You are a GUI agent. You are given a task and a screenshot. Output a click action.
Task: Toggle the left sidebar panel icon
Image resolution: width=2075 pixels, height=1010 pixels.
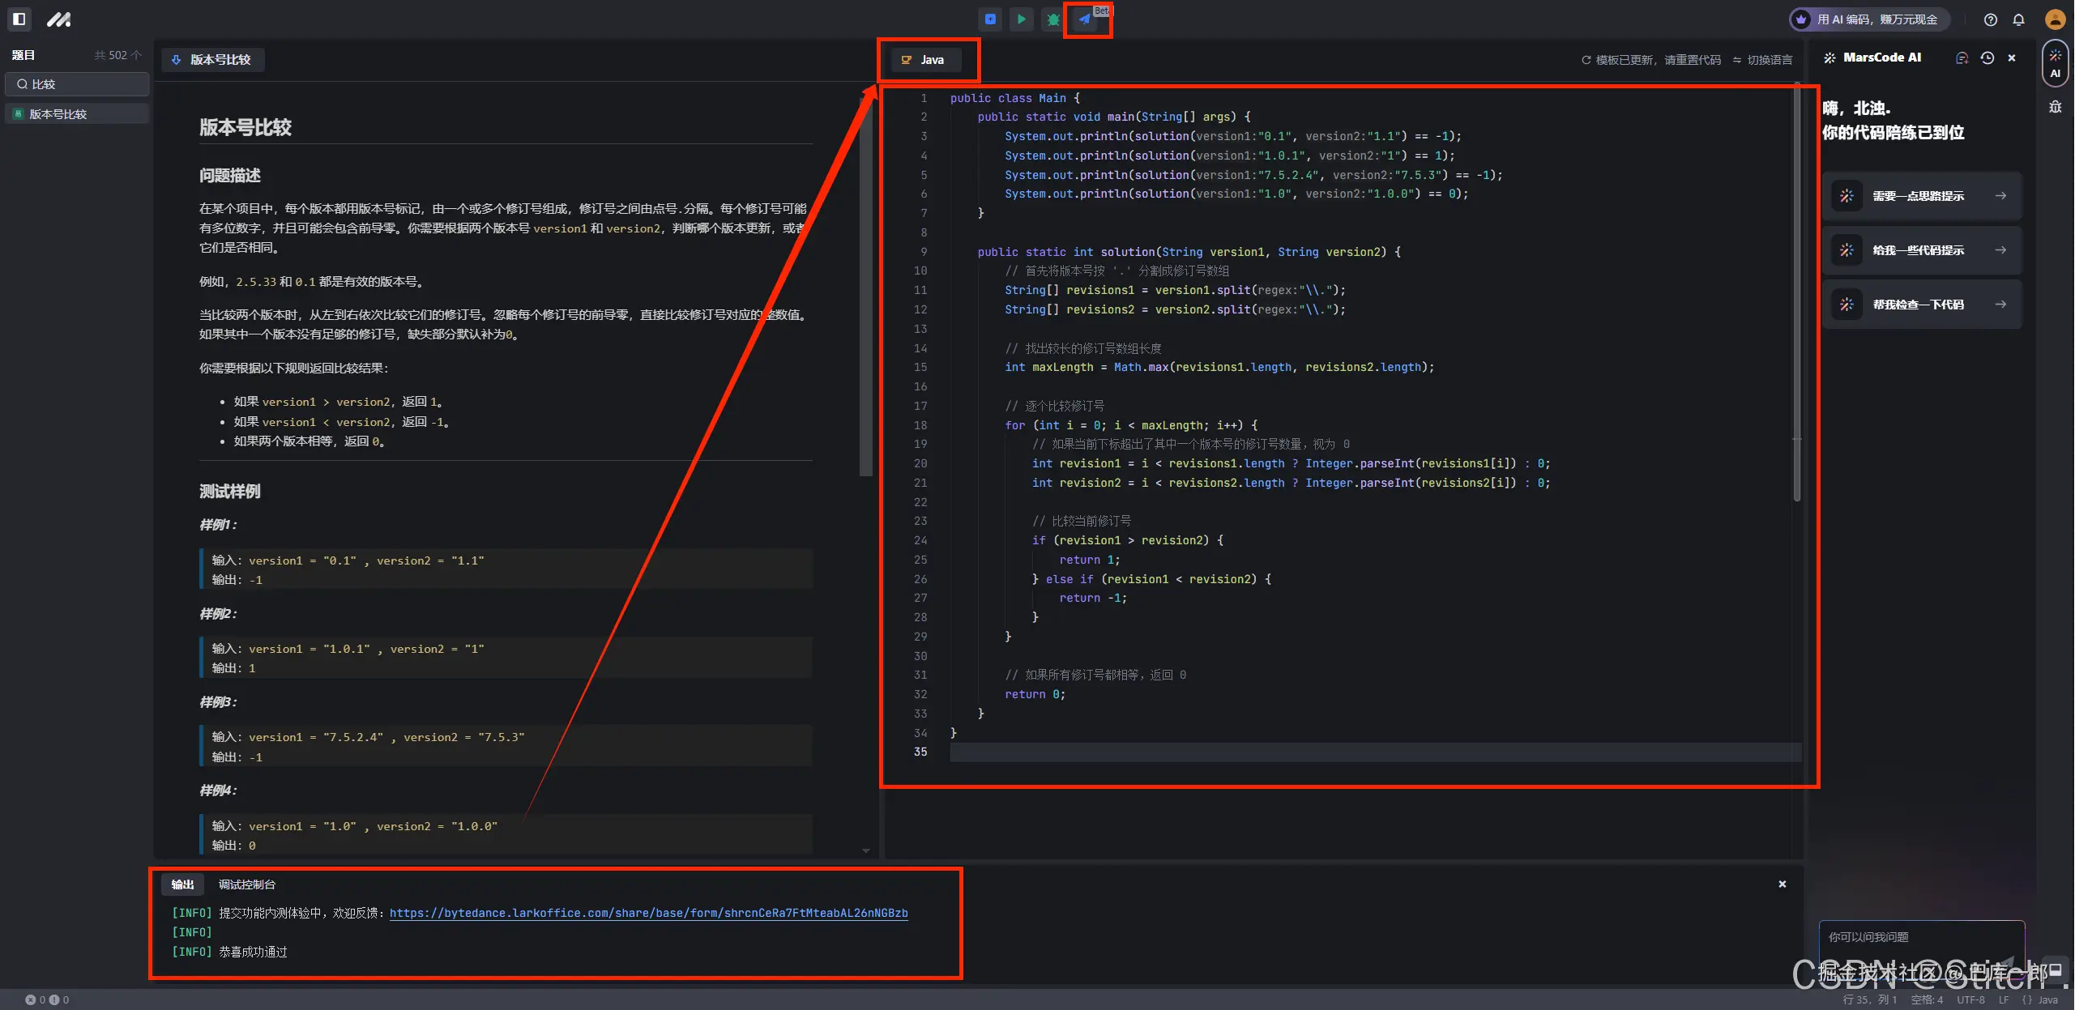click(19, 19)
